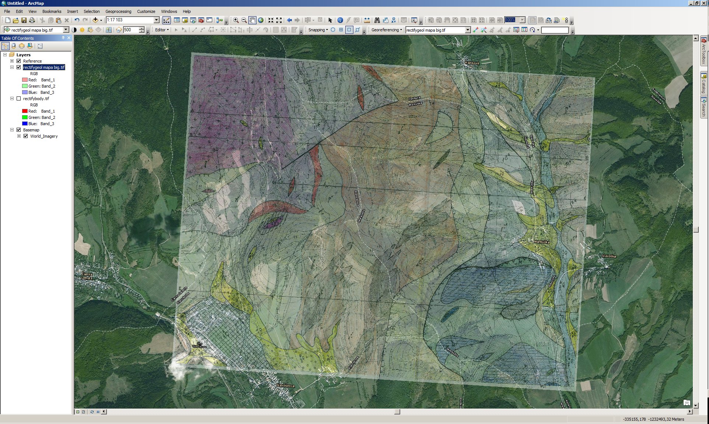Toggle Point Snapping button
709x424 pixels.
click(x=333, y=30)
